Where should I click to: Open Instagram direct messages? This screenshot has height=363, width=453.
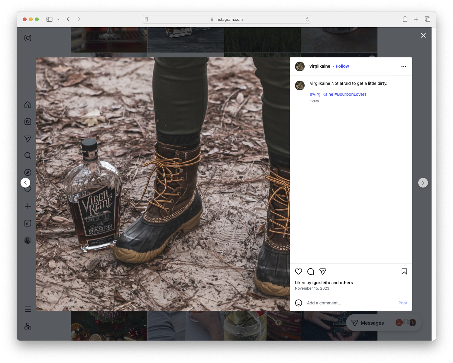(x=28, y=139)
